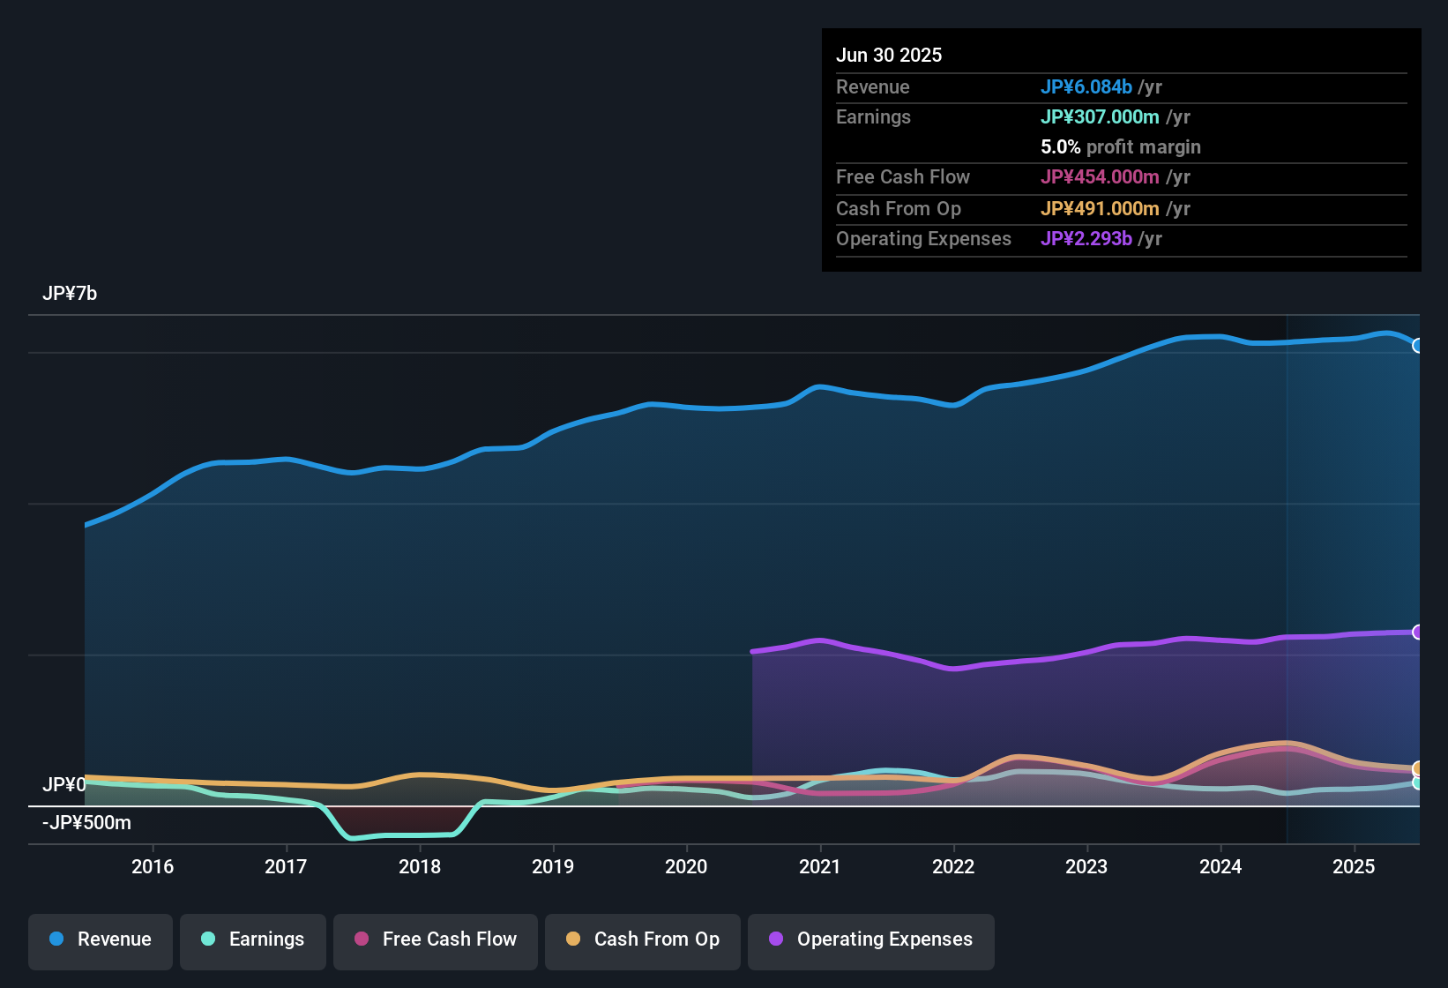
Task: Click the blue Revenue legend dot
Action: pyautogui.click(x=56, y=939)
